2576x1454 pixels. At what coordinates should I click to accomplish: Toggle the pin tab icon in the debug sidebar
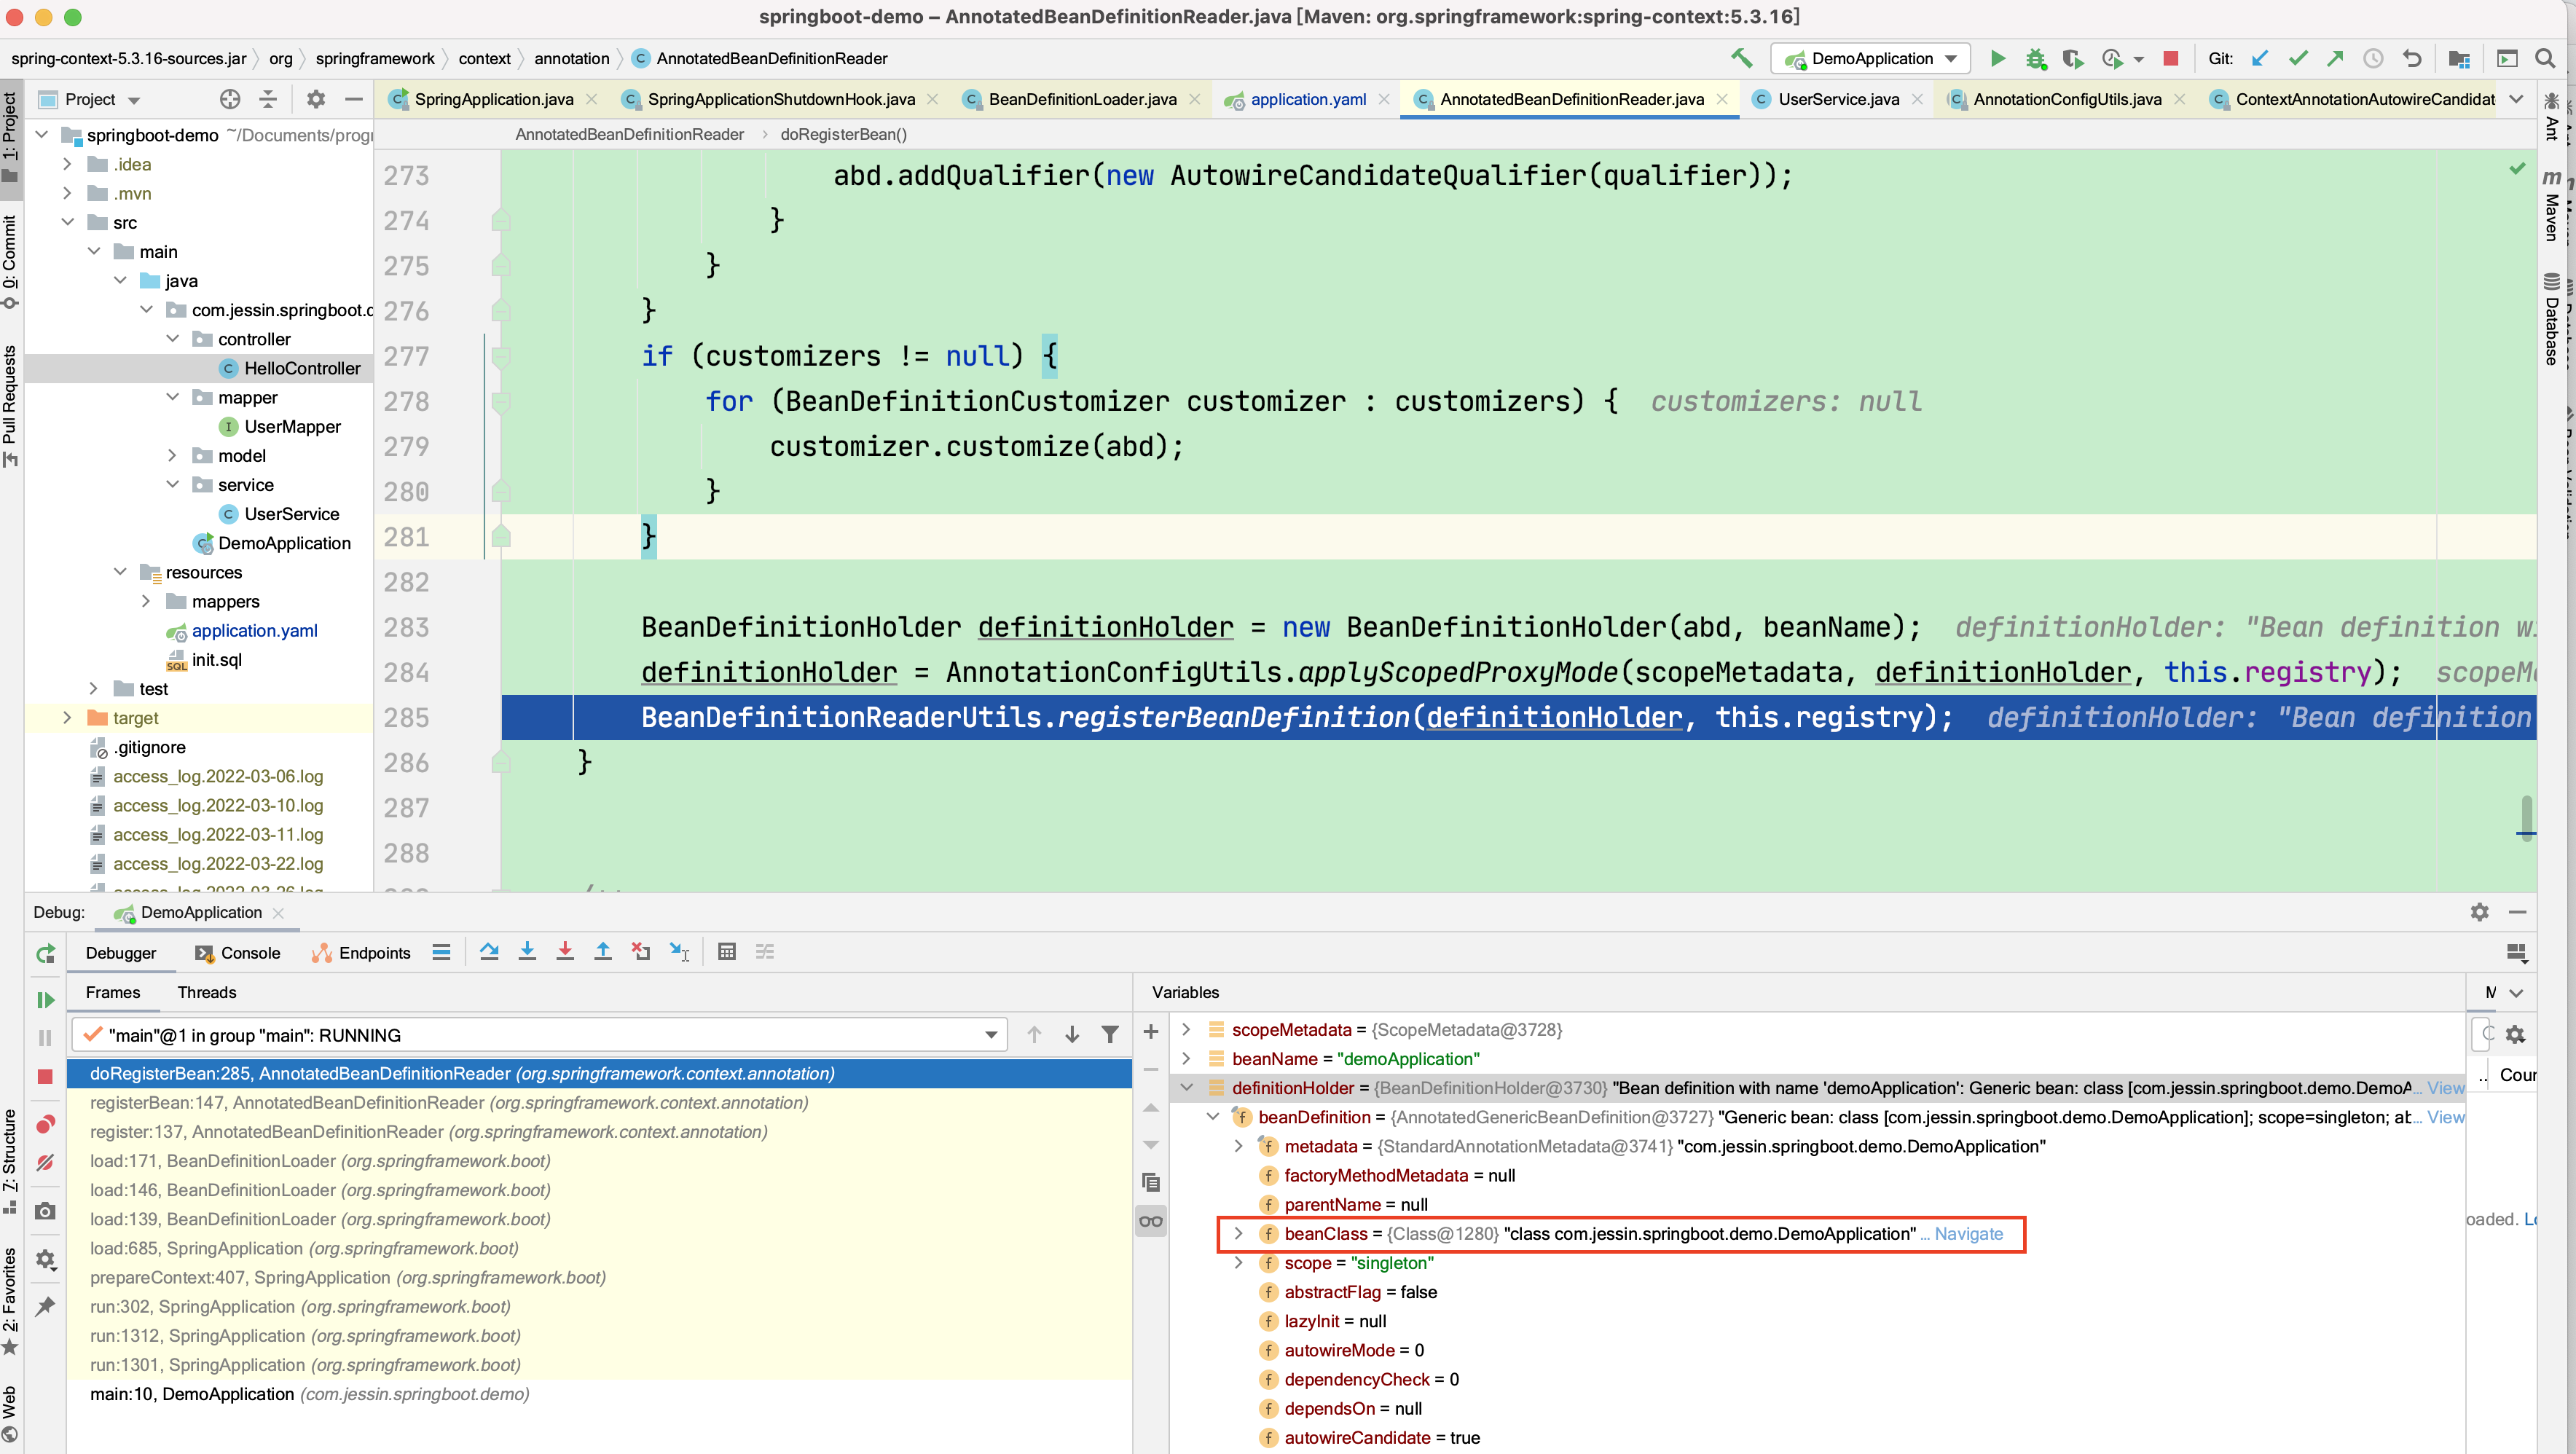coord(45,1306)
